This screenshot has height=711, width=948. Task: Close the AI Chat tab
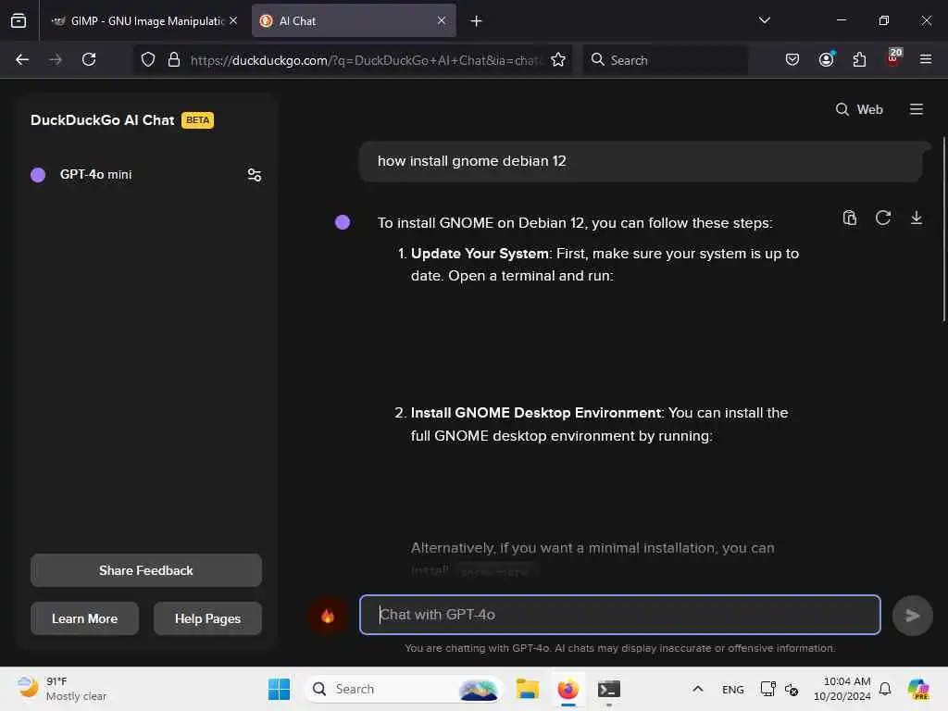coord(442,20)
